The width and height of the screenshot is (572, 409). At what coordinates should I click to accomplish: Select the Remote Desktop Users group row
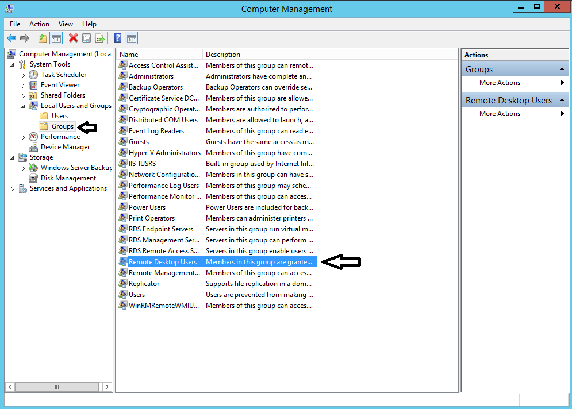coord(217,262)
